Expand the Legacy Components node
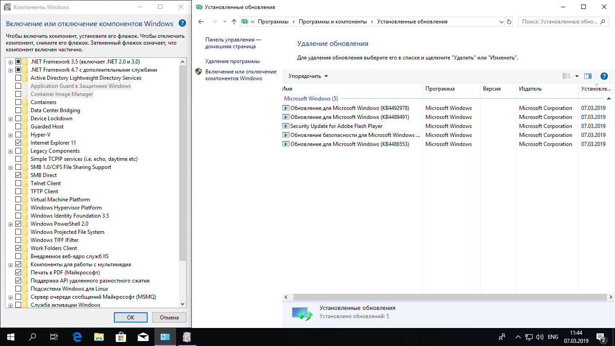Viewport: 615px width, 346px height. click(10, 151)
